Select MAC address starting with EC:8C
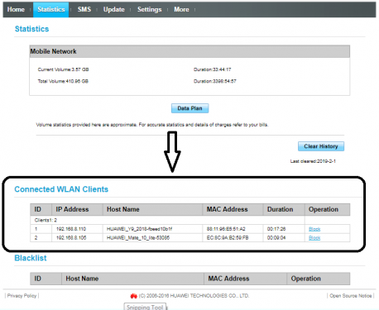Screen dimensions: 379x310 (228, 238)
